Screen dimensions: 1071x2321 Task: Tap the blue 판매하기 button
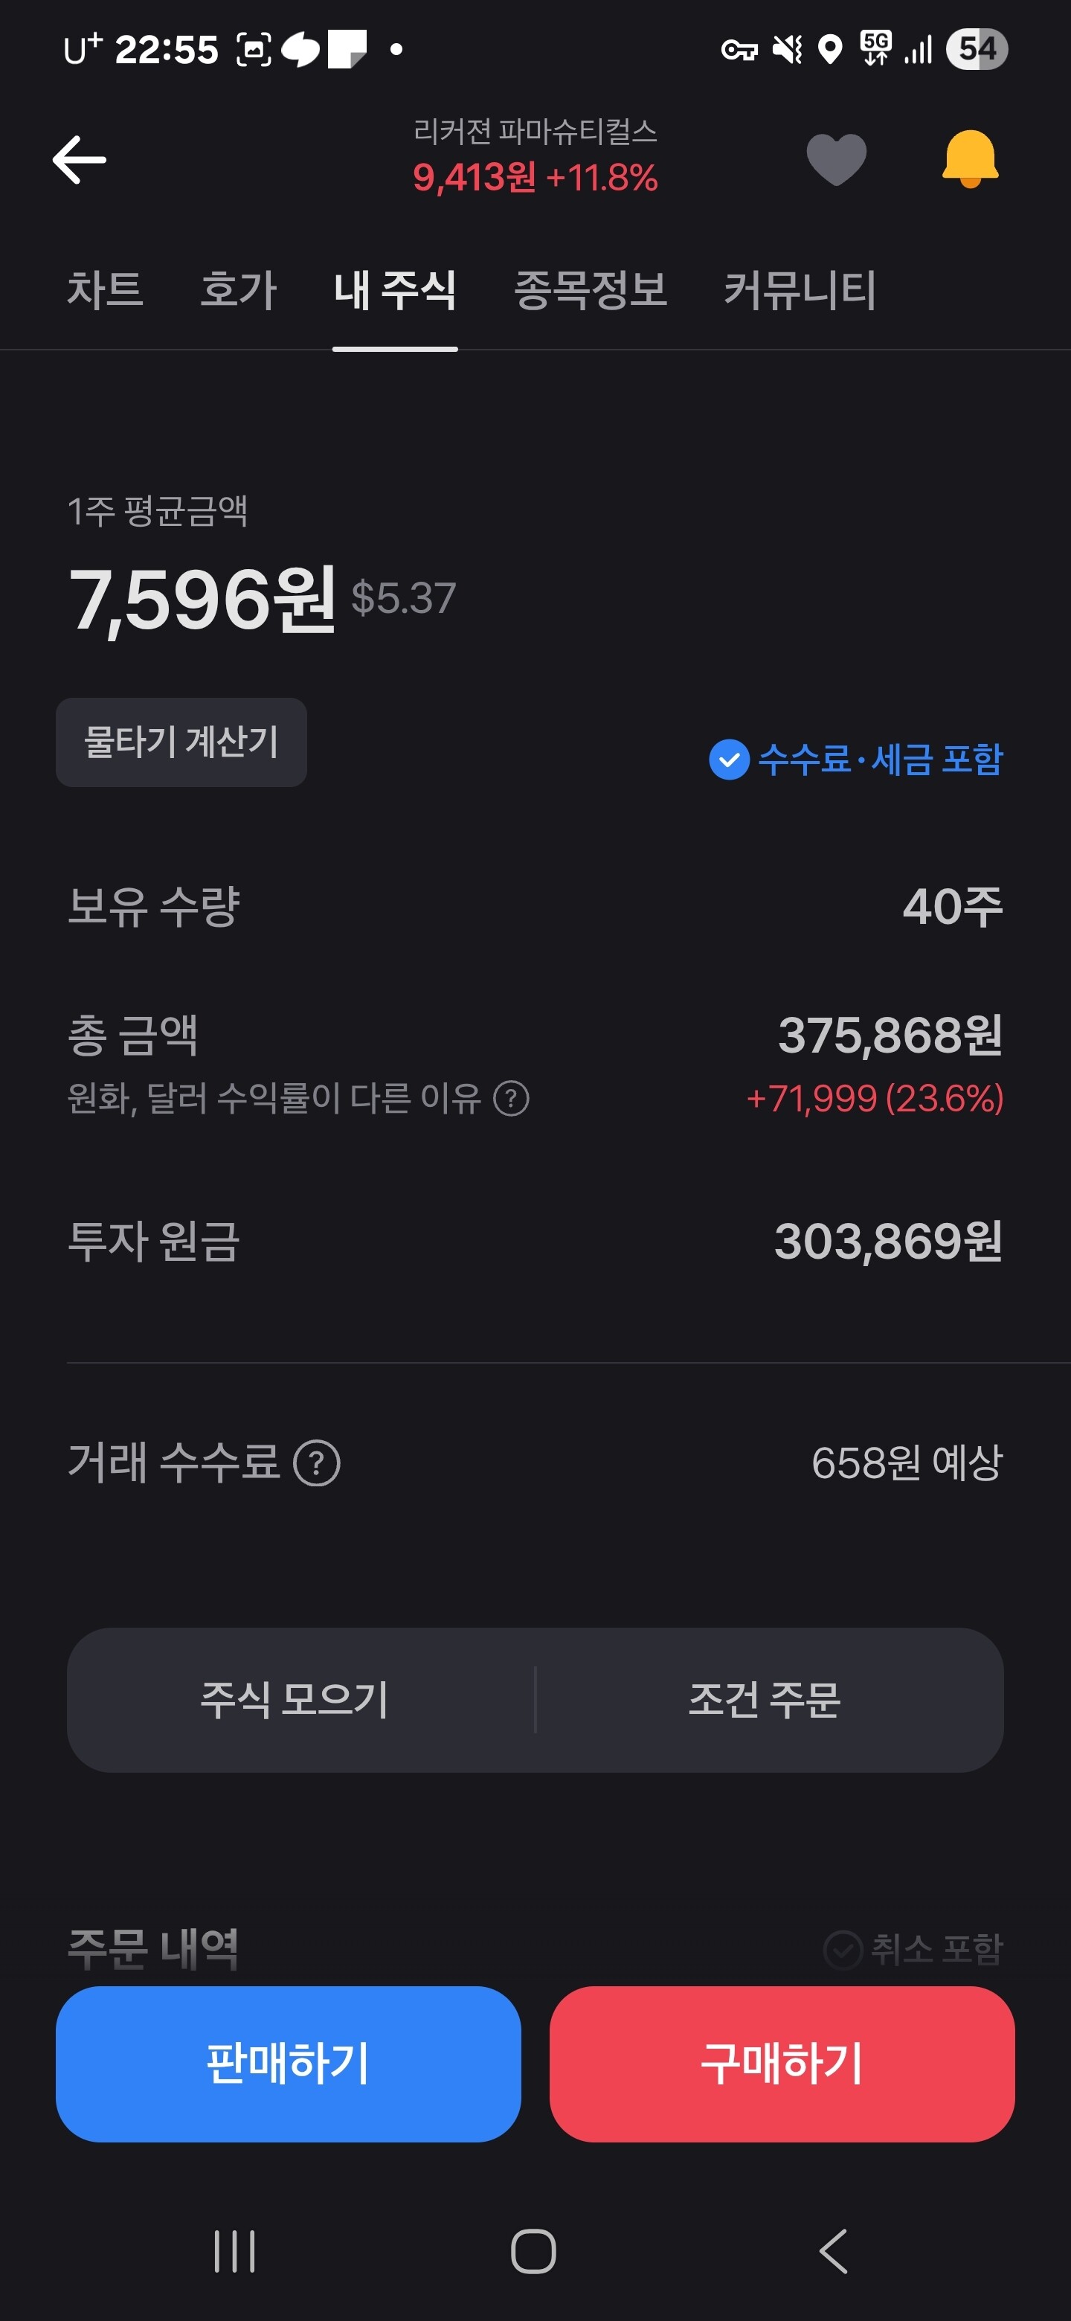coord(289,2064)
